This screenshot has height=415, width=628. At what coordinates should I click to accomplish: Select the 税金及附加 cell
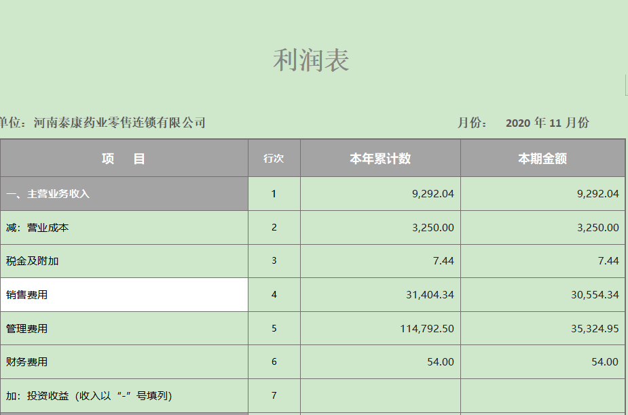(x=124, y=261)
